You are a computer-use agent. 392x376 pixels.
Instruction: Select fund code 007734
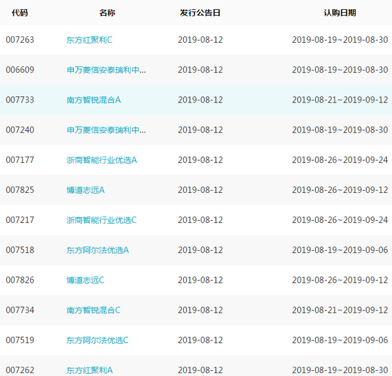(x=20, y=310)
